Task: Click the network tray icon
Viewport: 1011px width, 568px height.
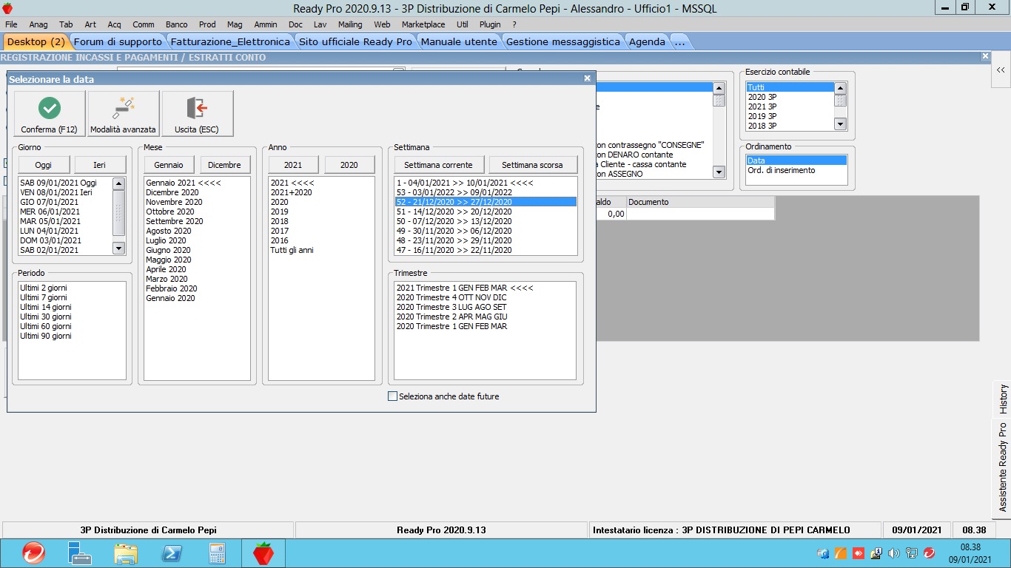Action: tap(911, 553)
